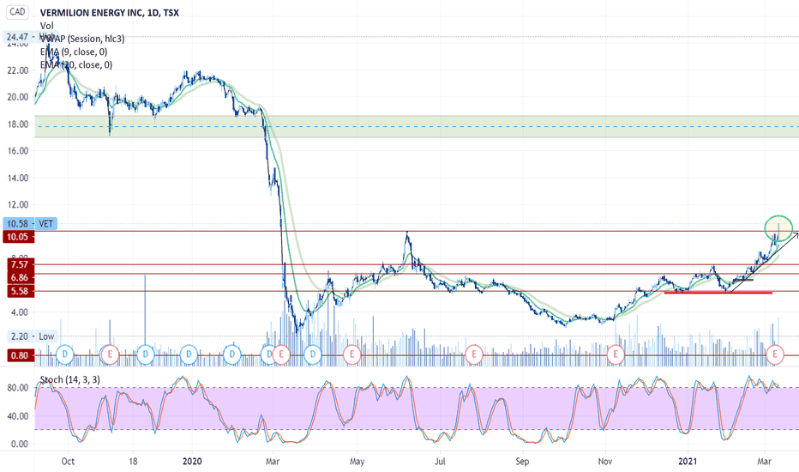Select the Vol indicator legend
The width and height of the screenshot is (799, 472).
click(x=47, y=26)
